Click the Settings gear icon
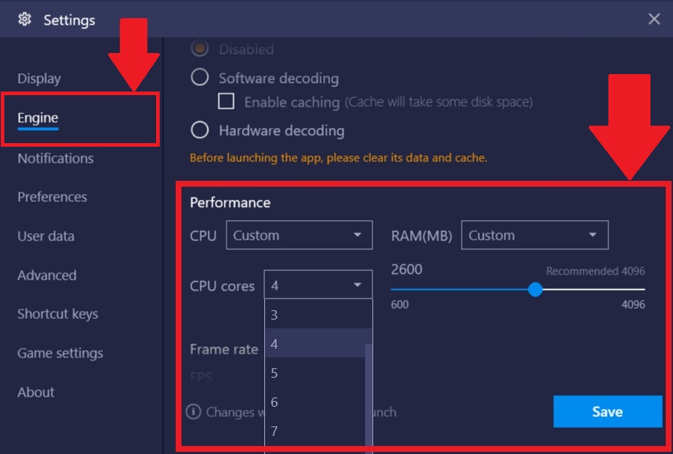This screenshot has width=673, height=454. (25, 20)
